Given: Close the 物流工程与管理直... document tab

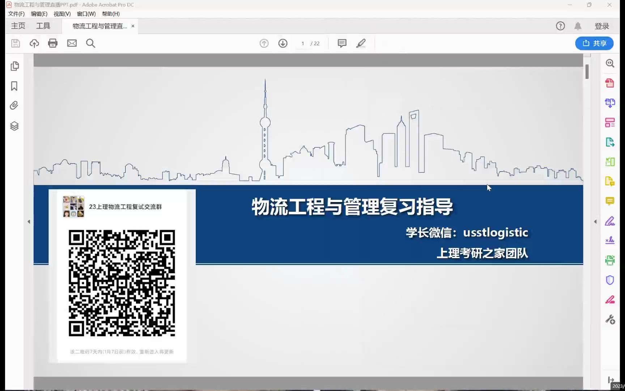Looking at the screenshot, I should click(133, 26).
